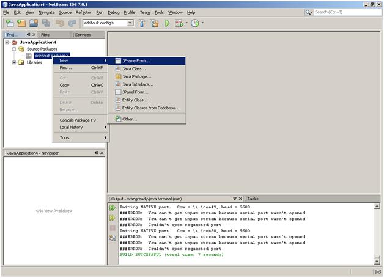The width and height of the screenshot is (384, 278).
Task: Click the Clean and Build icon
Action: click(154, 23)
